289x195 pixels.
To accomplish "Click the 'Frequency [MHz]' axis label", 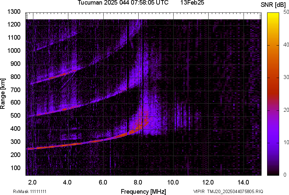I will [x=144, y=191].
